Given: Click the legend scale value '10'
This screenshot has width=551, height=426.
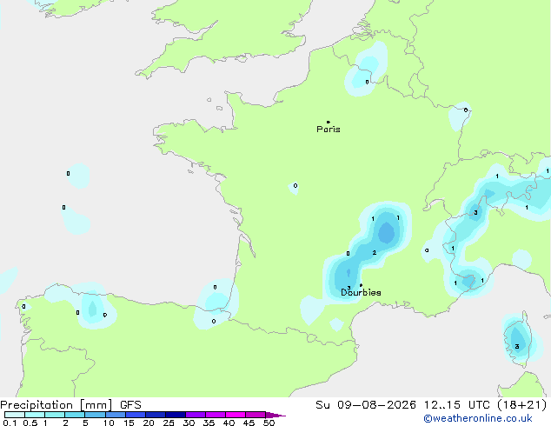Looking at the screenshot, I should [109, 423].
